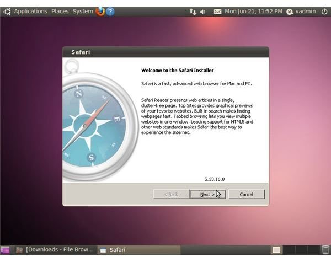Open the Help icon in top panel
Viewport: 331px width, 257px height.
click(110, 12)
